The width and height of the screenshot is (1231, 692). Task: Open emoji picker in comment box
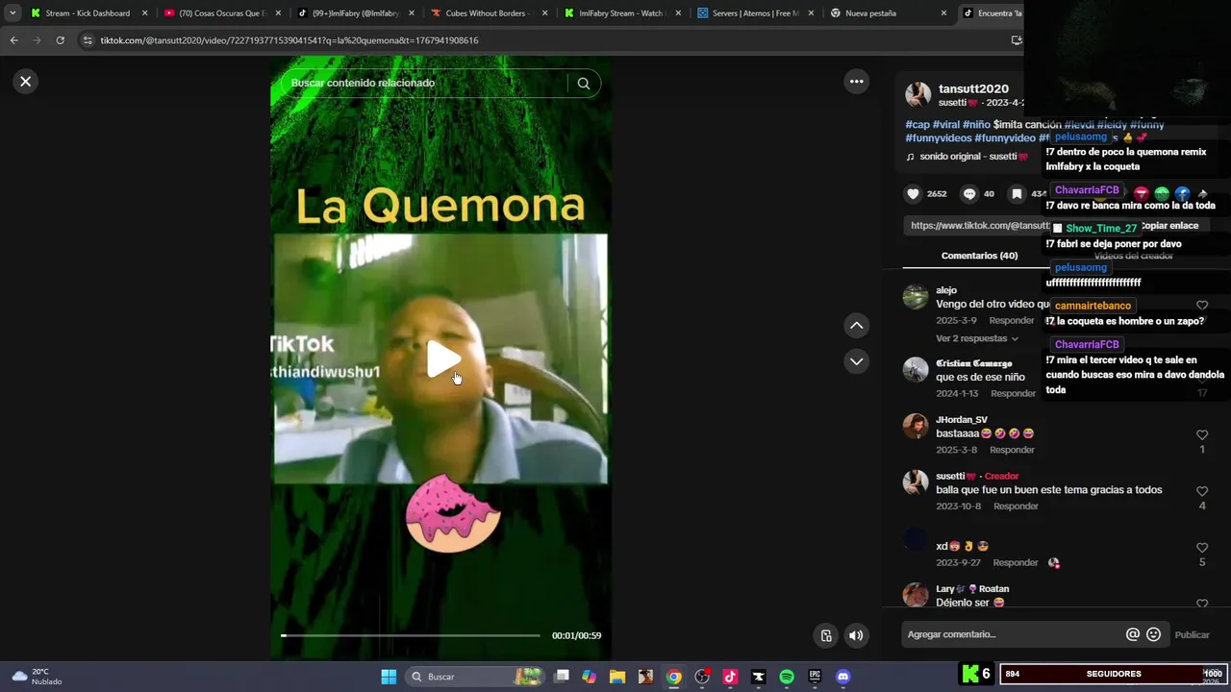(x=1153, y=634)
